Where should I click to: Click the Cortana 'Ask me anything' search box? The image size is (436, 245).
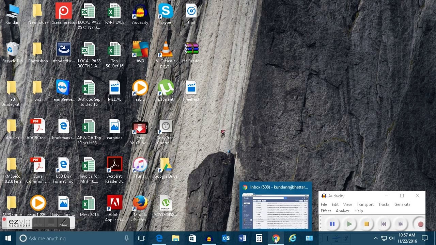74,238
